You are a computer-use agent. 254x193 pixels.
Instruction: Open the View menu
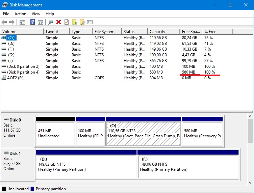[x=36, y=14]
